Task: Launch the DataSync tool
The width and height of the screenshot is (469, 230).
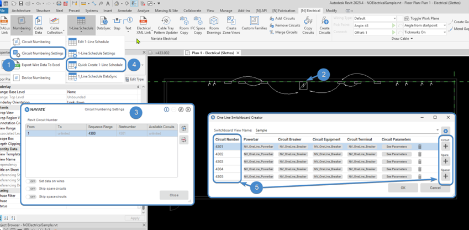Action: pos(104,23)
